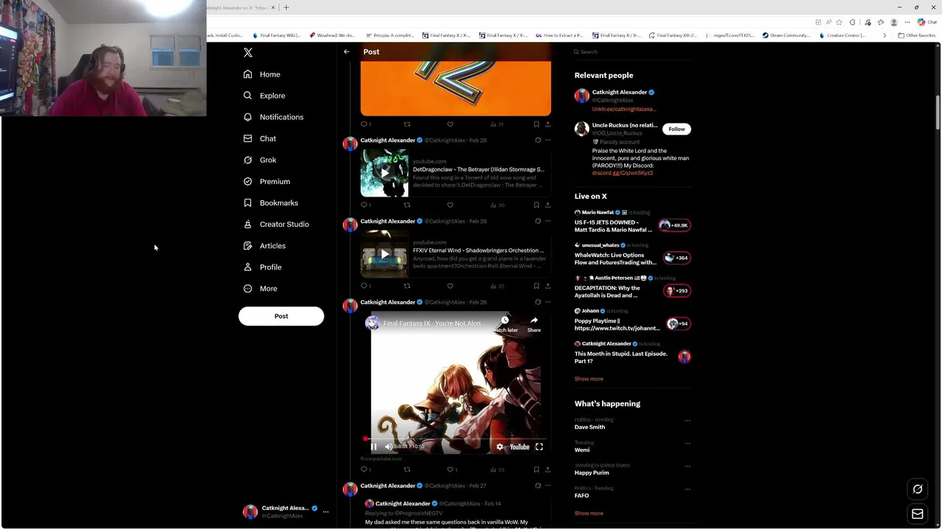Bookmark the DetDragonclaw Betrayer post
The width and height of the screenshot is (942, 530).
pyautogui.click(x=536, y=205)
